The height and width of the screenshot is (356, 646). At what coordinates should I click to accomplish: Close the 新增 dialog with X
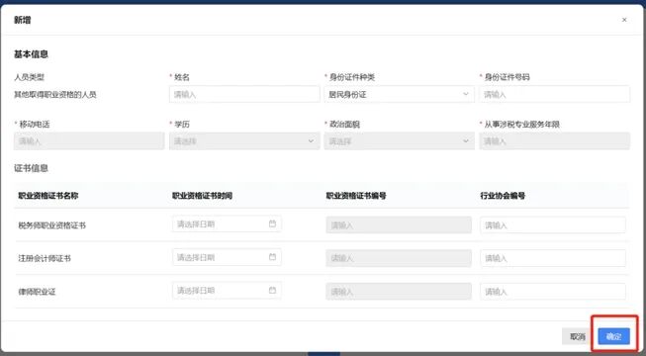[624, 20]
